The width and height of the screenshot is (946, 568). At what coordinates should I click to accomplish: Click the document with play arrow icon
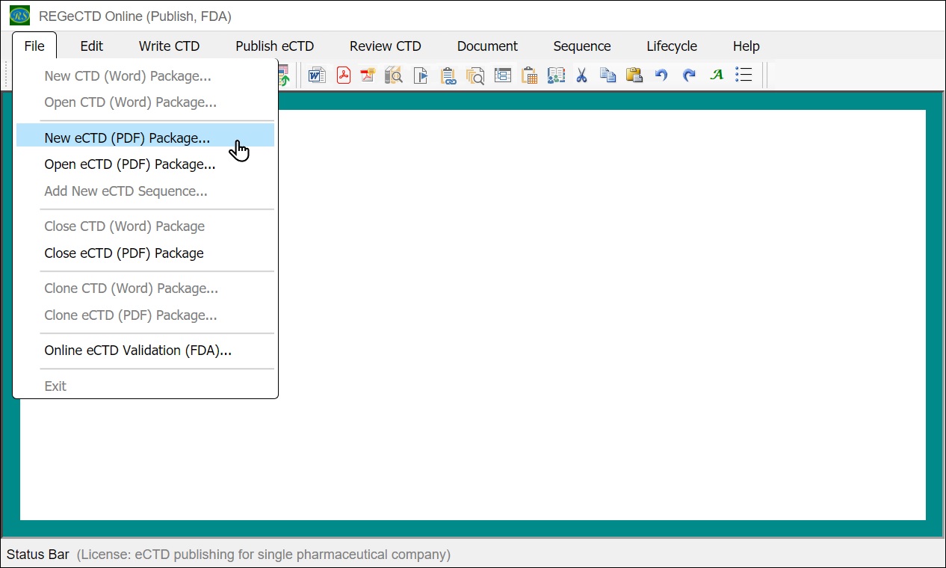pyautogui.click(x=421, y=75)
